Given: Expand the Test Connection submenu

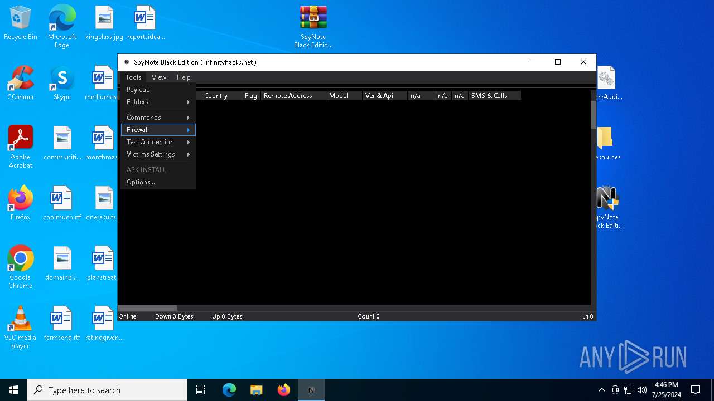Looking at the screenshot, I should click(x=158, y=142).
